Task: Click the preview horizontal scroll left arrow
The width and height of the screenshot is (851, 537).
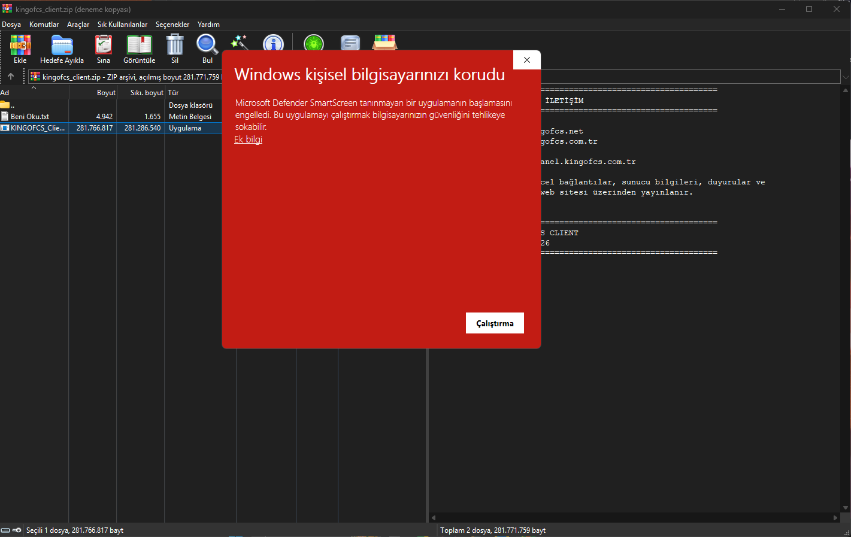Action: [434, 518]
